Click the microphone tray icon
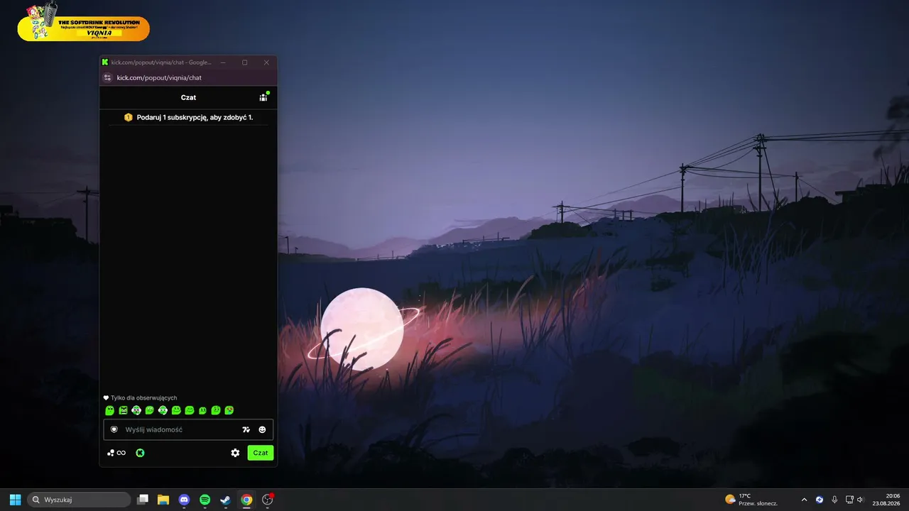The width and height of the screenshot is (909, 511). [834, 500]
